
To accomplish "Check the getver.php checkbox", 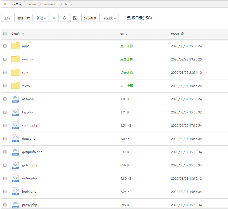I will (x=5, y=165).
